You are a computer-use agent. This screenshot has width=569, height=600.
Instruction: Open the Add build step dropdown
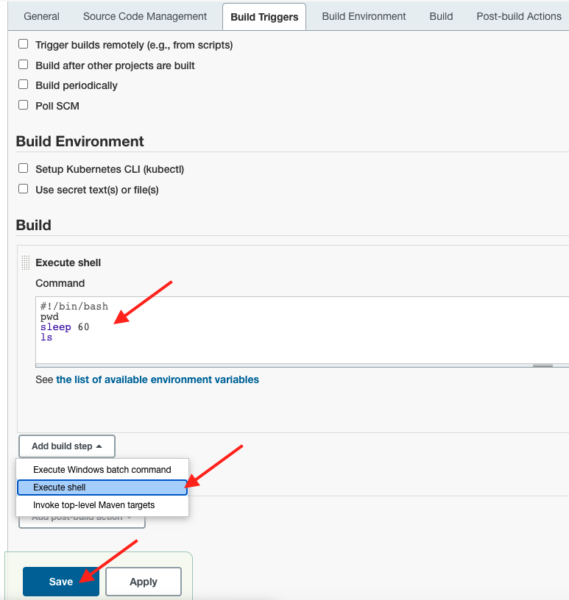pyautogui.click(x=67, y=446)
